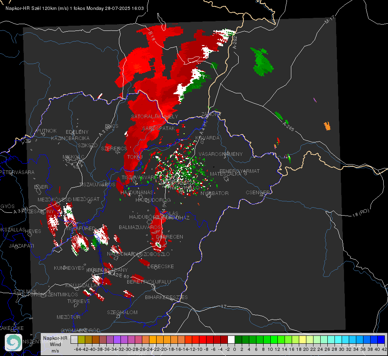
Task: Select the BERETTYÓÚJFALU label
Action: coord(149,282)
